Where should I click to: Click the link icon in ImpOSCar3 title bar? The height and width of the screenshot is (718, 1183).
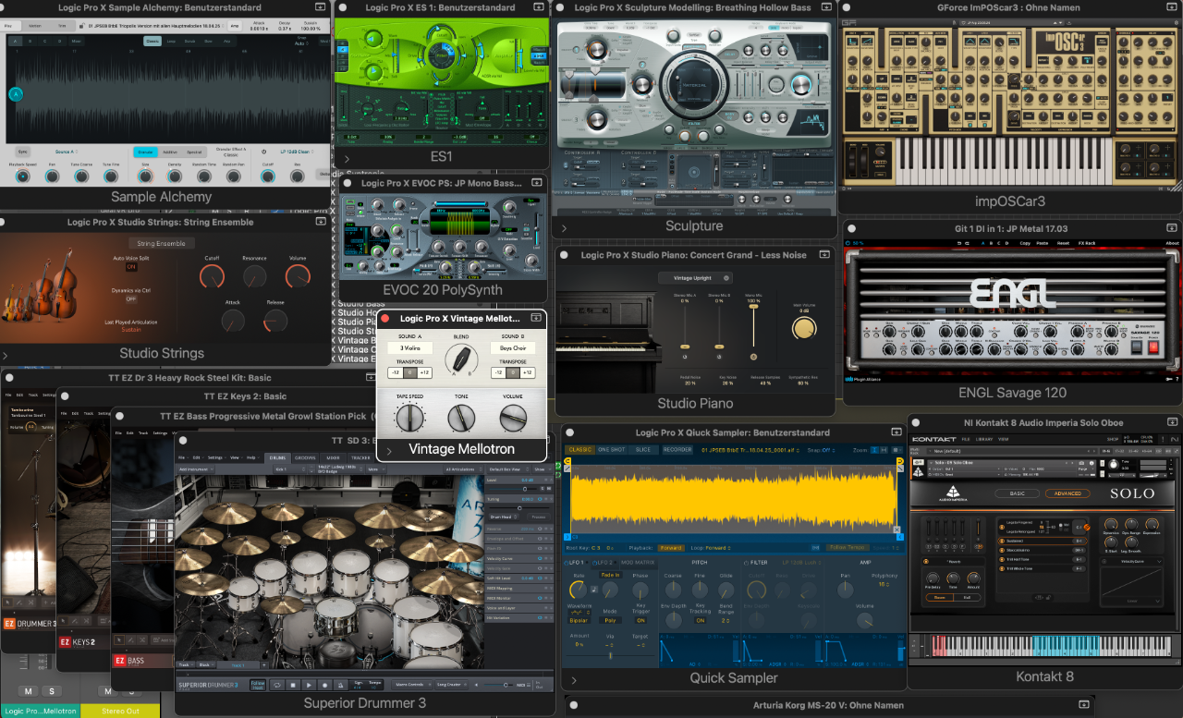[1172, 7]
